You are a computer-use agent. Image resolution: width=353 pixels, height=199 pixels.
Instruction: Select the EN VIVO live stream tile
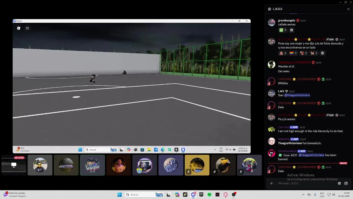tap(13, 165)
